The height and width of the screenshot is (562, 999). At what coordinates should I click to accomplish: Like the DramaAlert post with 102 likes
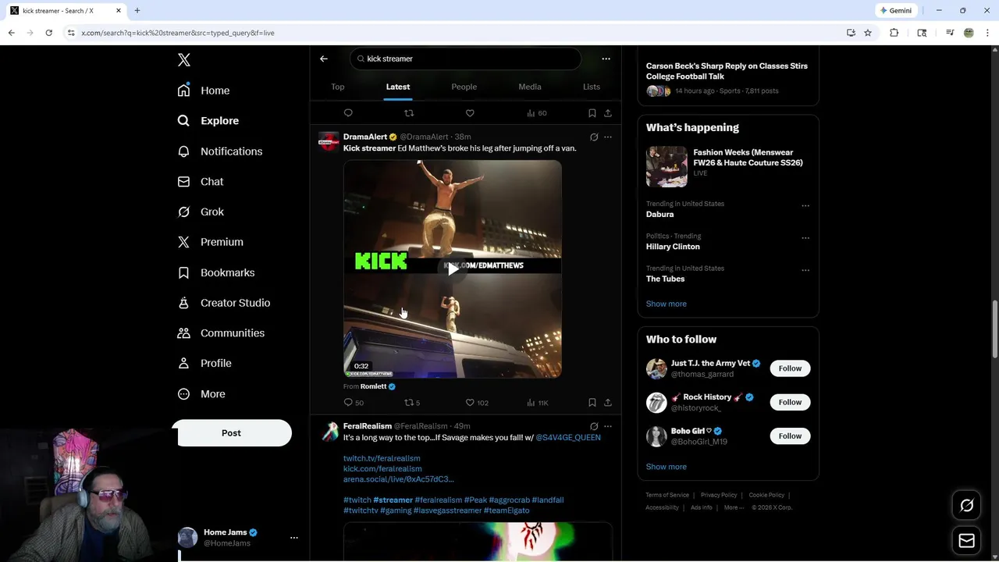pos(477,403)
